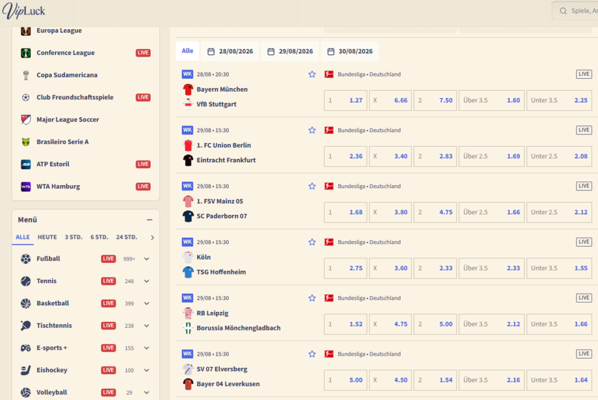The width and height of the screenshot is (598, 400).
Task: Click the Tischtennis paddle icon
Action: [x=26, y=326]
